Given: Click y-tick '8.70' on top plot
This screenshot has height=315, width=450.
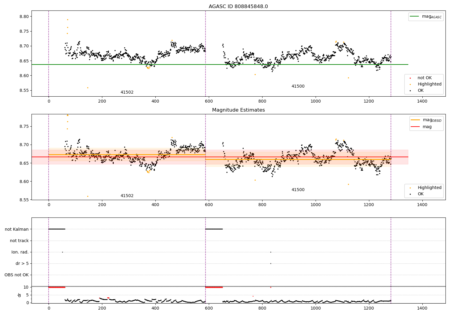Looking at the screenshot, I should click(24, 46).
